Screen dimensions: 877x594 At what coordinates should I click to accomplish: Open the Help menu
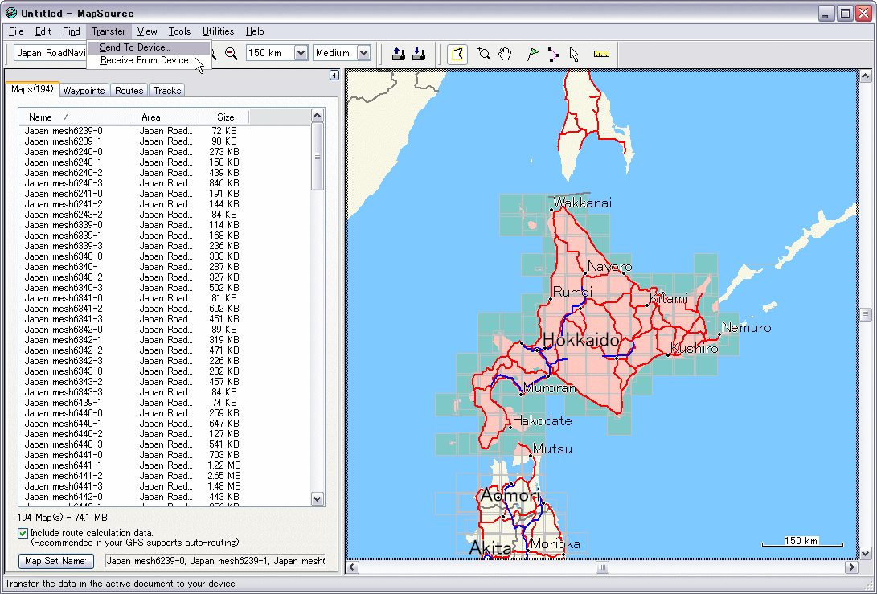255,31
